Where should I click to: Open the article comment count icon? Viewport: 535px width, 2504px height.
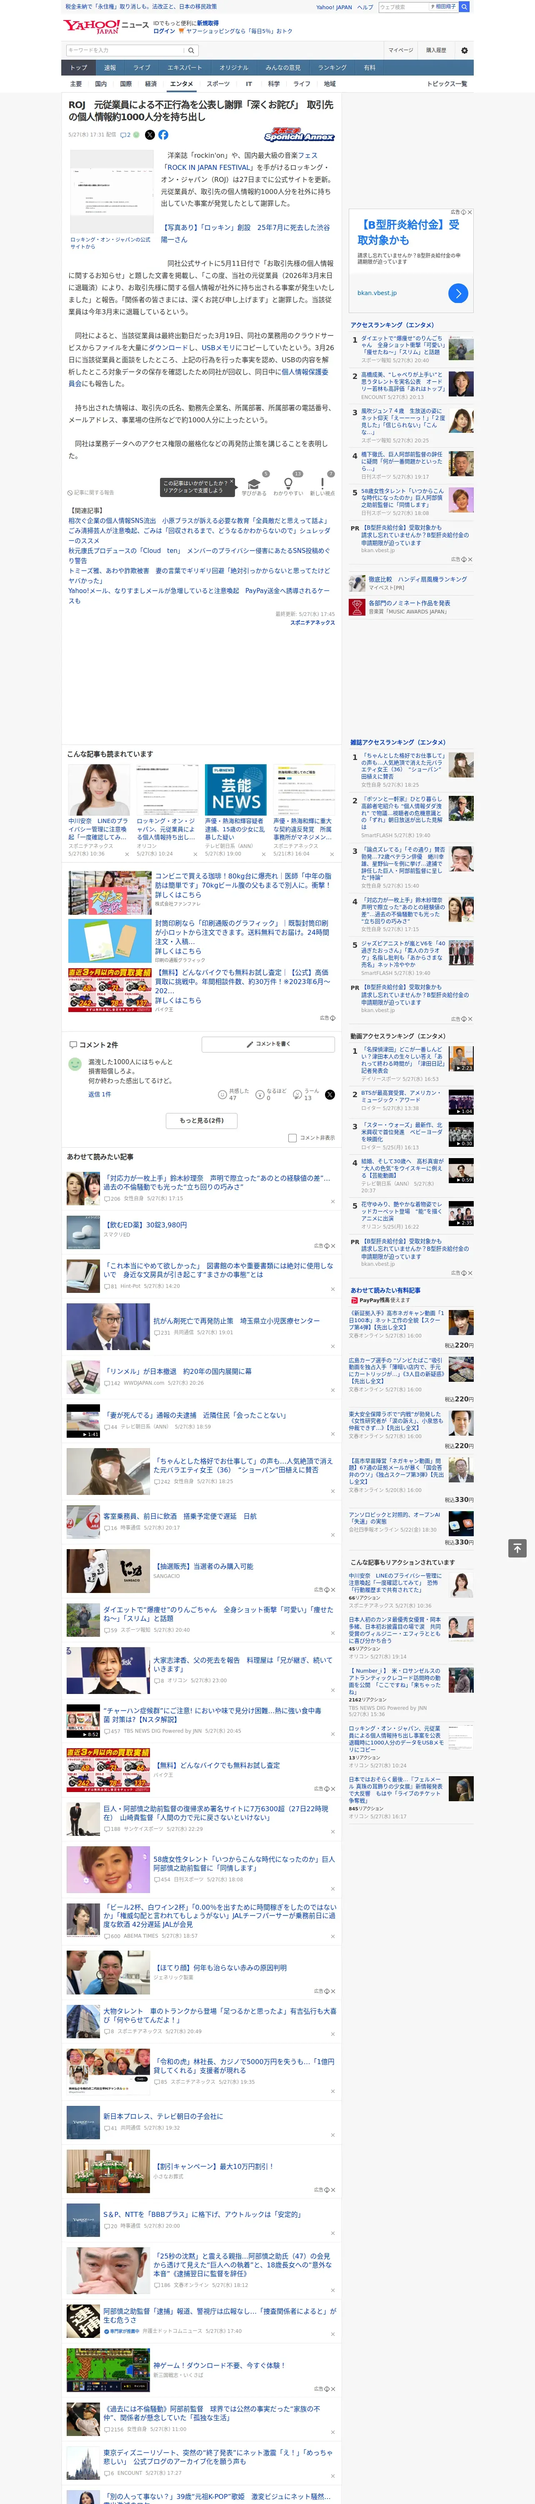click(125, 135)
